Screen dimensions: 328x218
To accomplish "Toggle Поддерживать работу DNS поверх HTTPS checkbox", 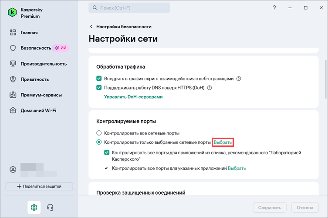I will click(99, 88).
